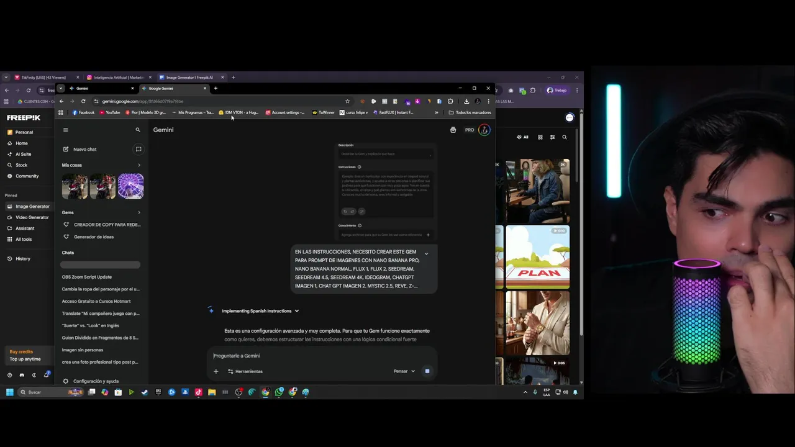Open Herramientas tools menu
This screenshot has height=447, width=795.
(x=245, y=371)
